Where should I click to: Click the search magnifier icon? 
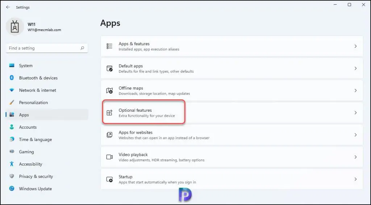pyautogui.click(x=82, y=48)
